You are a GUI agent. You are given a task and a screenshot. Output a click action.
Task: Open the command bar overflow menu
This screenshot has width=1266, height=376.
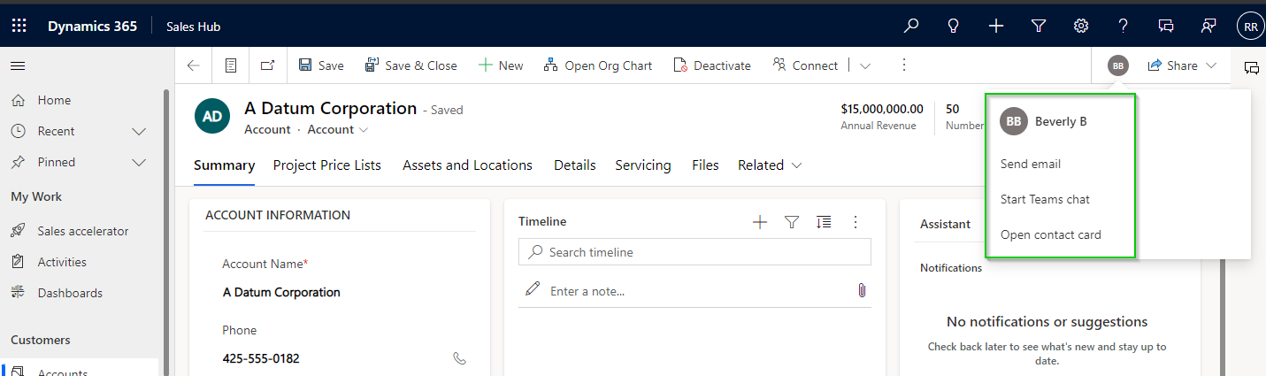(903, 65)
